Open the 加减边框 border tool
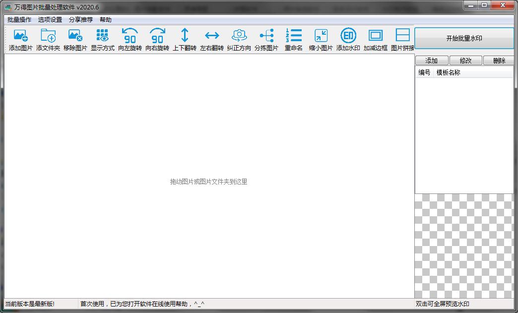 (x=376, y=40)
